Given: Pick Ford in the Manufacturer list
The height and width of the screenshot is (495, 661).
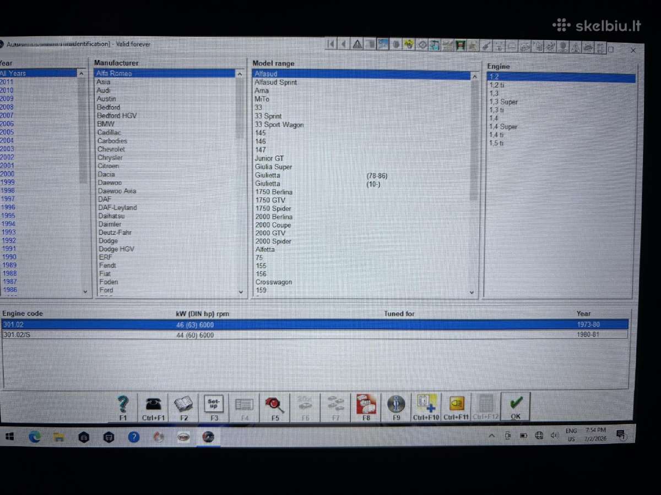Looking at the screenshot, I should click(106, 290).
